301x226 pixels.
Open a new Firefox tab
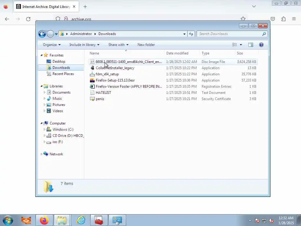coord(85,7)
